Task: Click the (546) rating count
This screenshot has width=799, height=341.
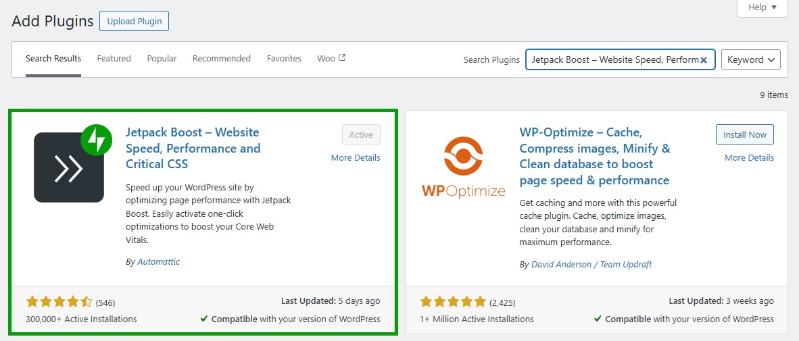Action: (105, 303)
